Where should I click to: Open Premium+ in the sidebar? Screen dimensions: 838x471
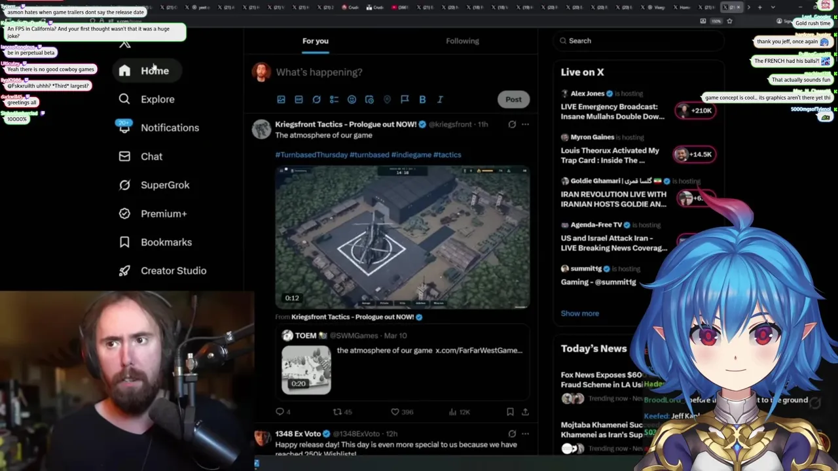[153, 214]
